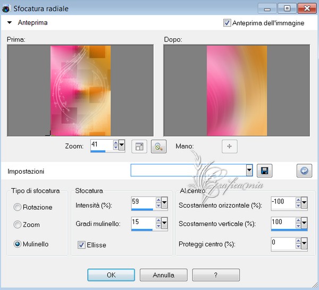Click Proteggi centro field showing 0
This screenshot has width=319, height=290.
(x=283, y=243)
